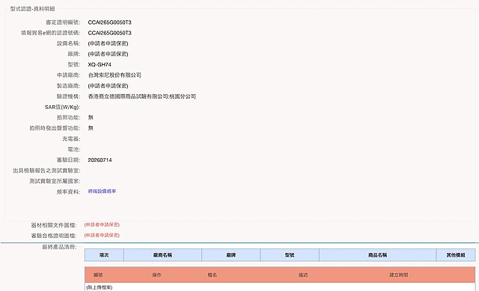Click the model value XQ-GH74
Viewport: 479px width, 291px height.
pyautogui.click(x=100, y=64)
